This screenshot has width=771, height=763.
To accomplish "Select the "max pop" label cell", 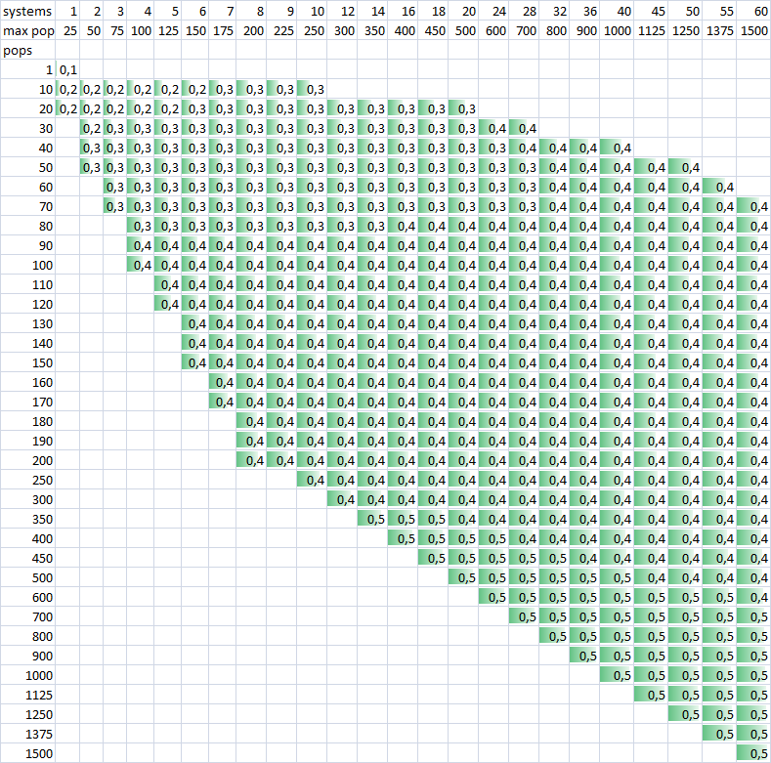I will click(27, 30).
